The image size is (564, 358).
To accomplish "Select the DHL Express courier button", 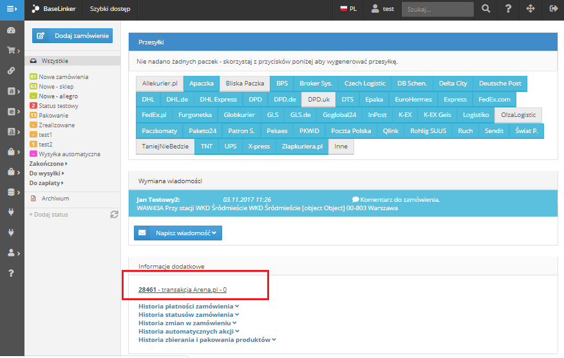I will [218, 100].
